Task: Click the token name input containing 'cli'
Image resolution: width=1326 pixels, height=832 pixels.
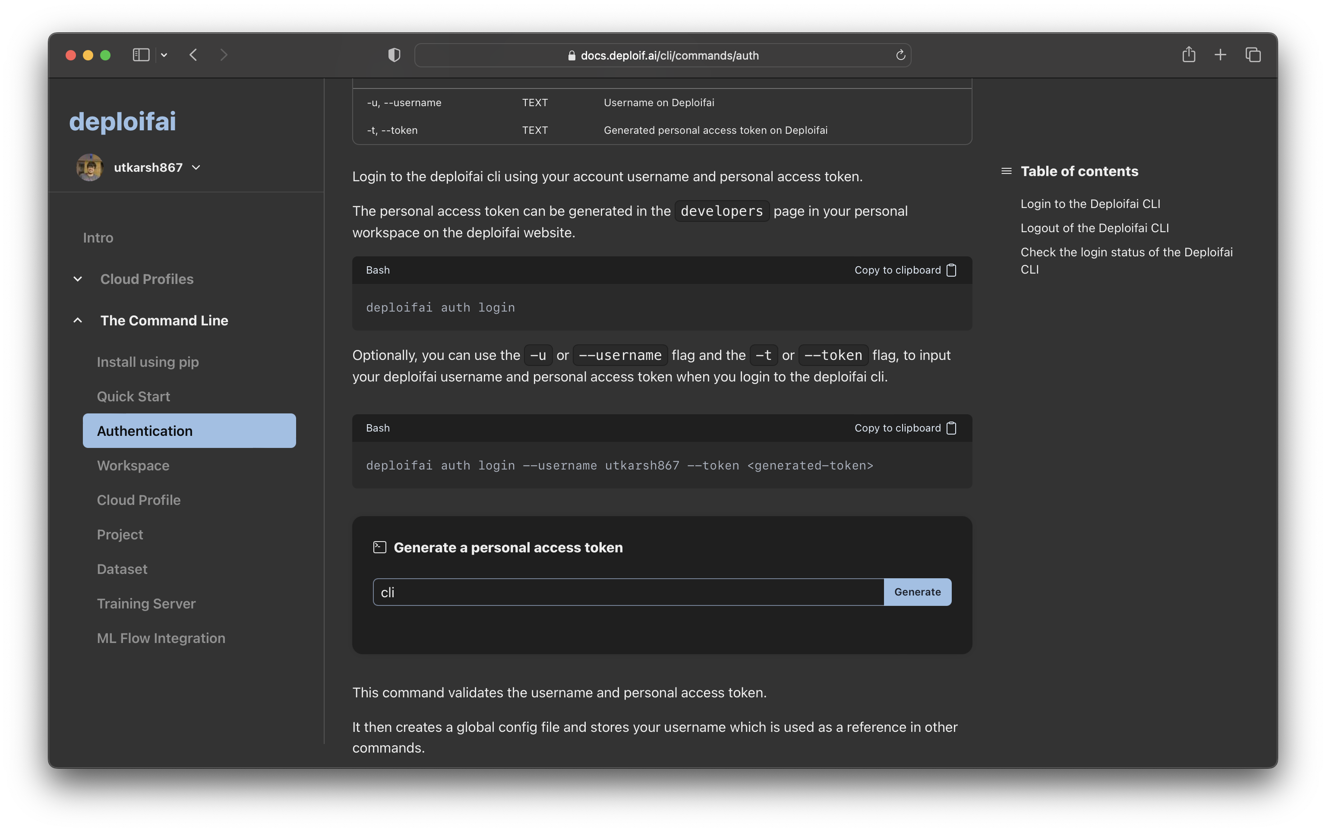Action: 628,592
